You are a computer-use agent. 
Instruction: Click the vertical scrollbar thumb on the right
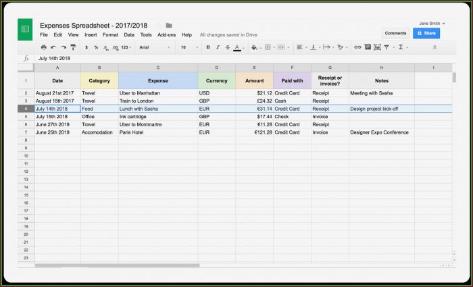pyautogui.click(x=454, y=78)
